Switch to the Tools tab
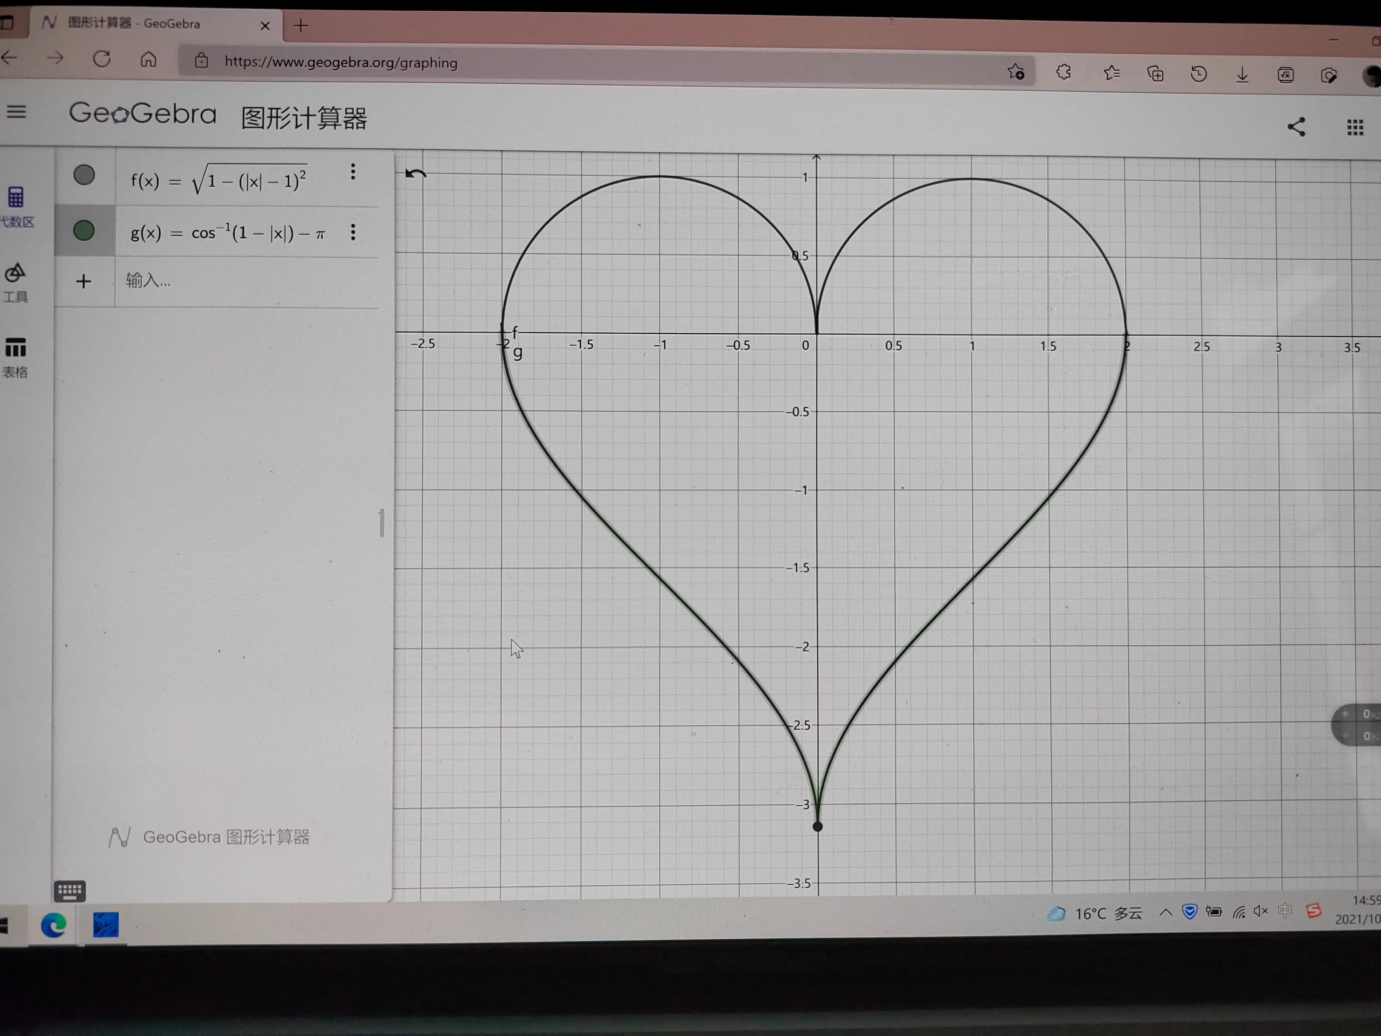 (16, 283)
